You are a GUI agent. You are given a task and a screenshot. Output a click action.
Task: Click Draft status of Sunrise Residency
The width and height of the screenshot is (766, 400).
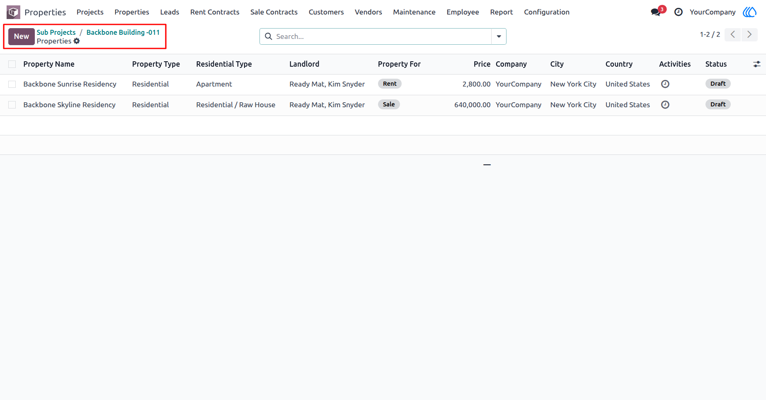(718, 84)
